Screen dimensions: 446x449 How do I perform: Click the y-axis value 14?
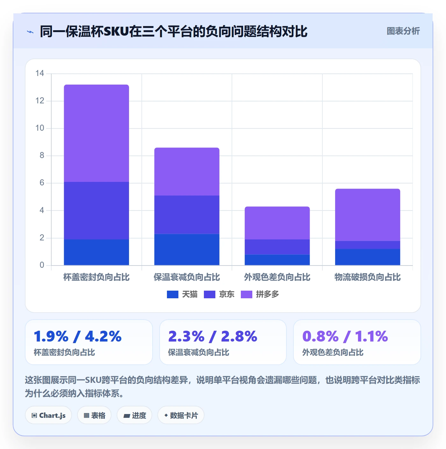(40, 73)
